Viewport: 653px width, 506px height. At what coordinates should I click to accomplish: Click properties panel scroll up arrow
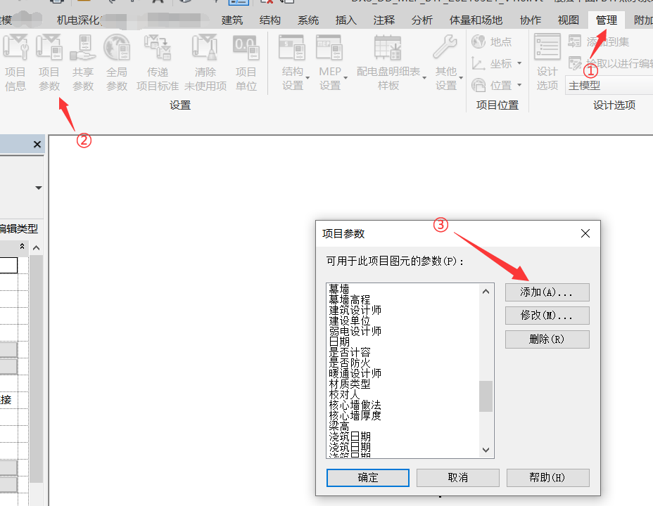click(x=36, y=248)
